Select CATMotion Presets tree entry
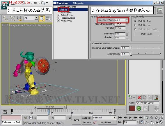Viewport: 165px width, 126px height. tap(66, 7)
